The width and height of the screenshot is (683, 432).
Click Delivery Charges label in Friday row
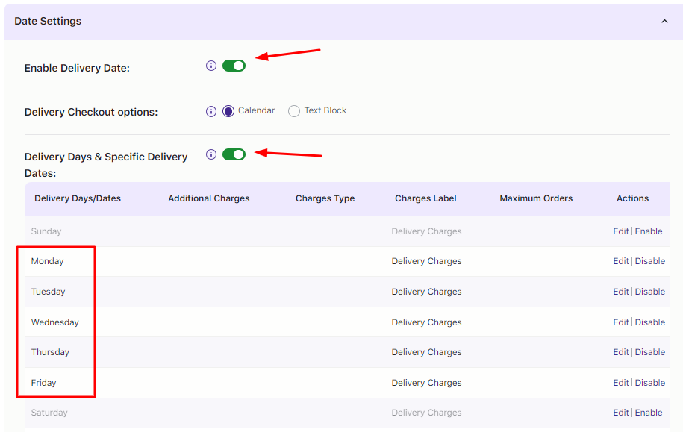(426, 383)
